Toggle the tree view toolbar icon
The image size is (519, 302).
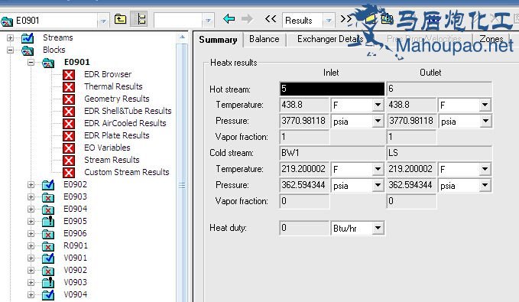[x=139, y=20]
